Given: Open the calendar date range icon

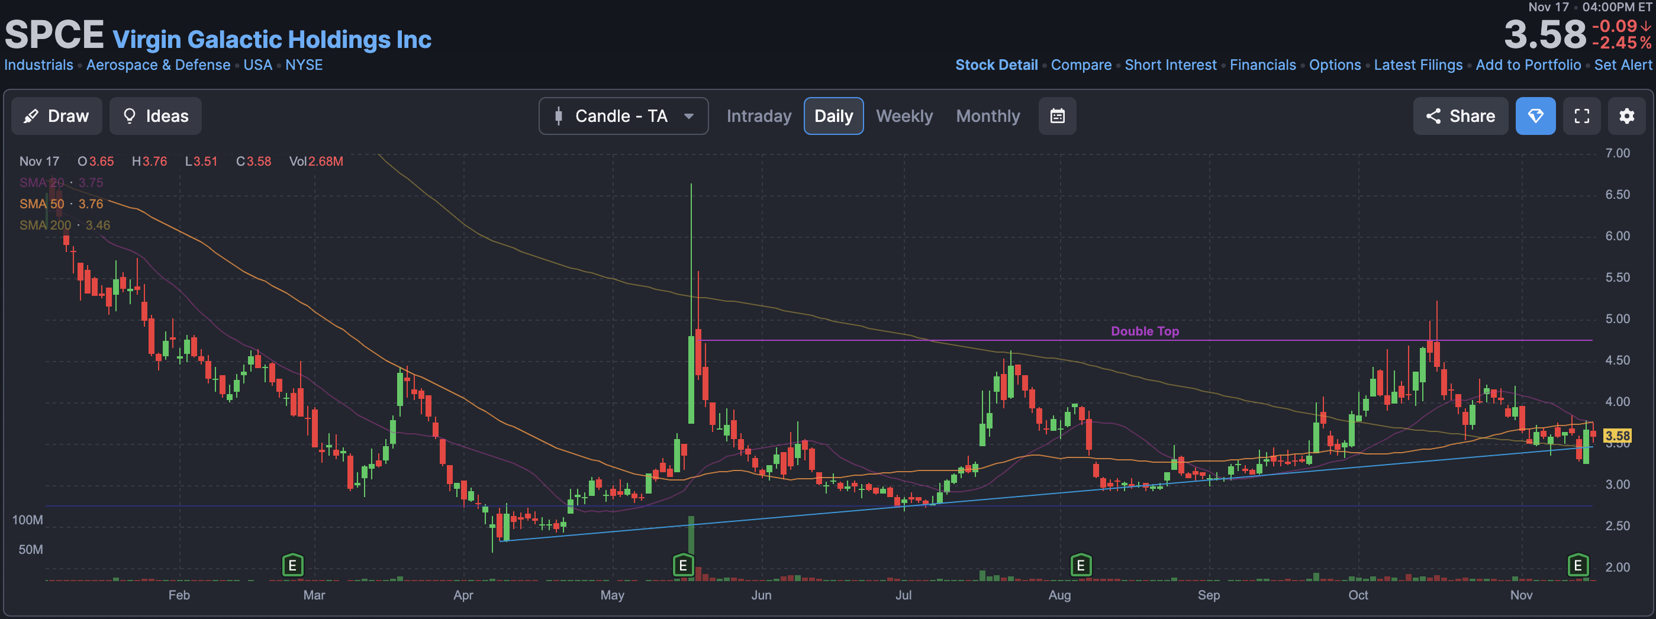Looking at the screenshot, I should 1057,117.
